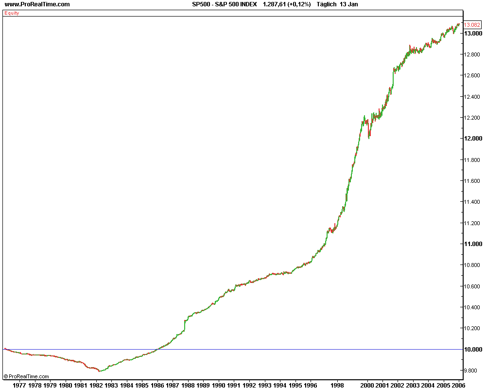Click the 12.400 axis label
Image resolution: width=486 pixels, height=389 pixels.
click(471, 97)
